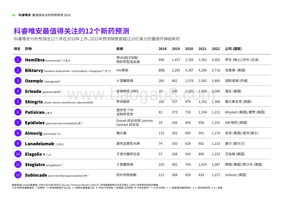Click the purple rank 9 circle

pos(18,143)
